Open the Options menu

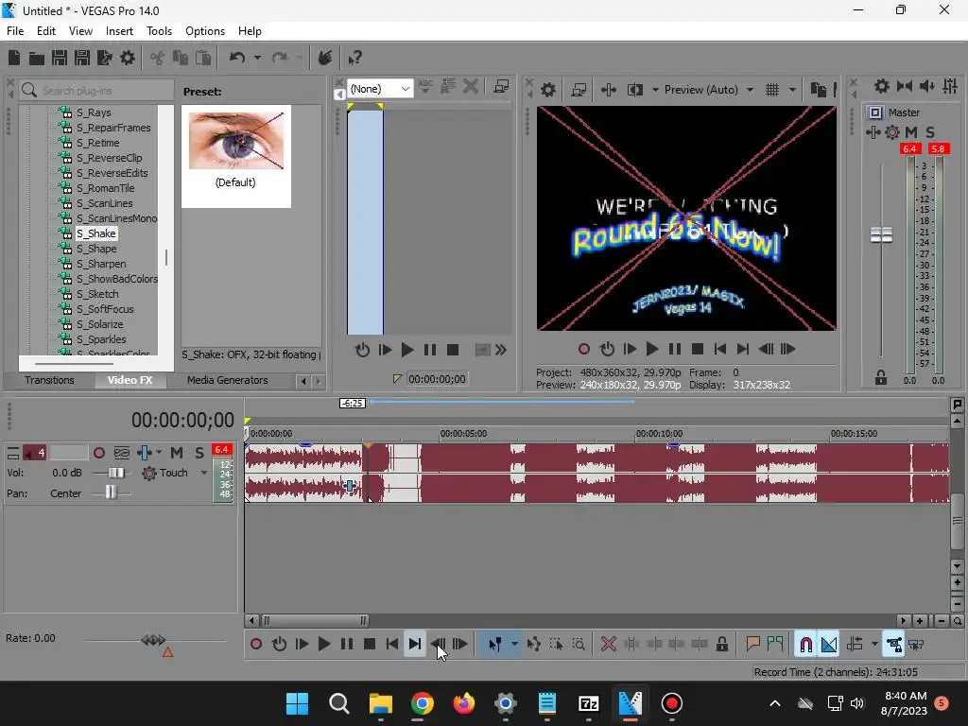coord(205,31)
